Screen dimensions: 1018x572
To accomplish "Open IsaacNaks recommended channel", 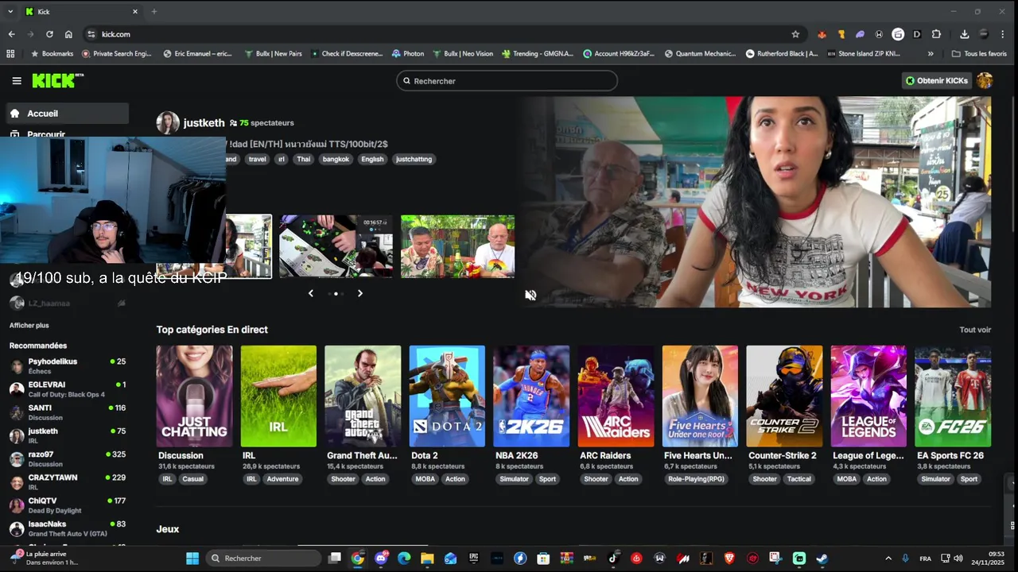I will (x=67, y=528).
